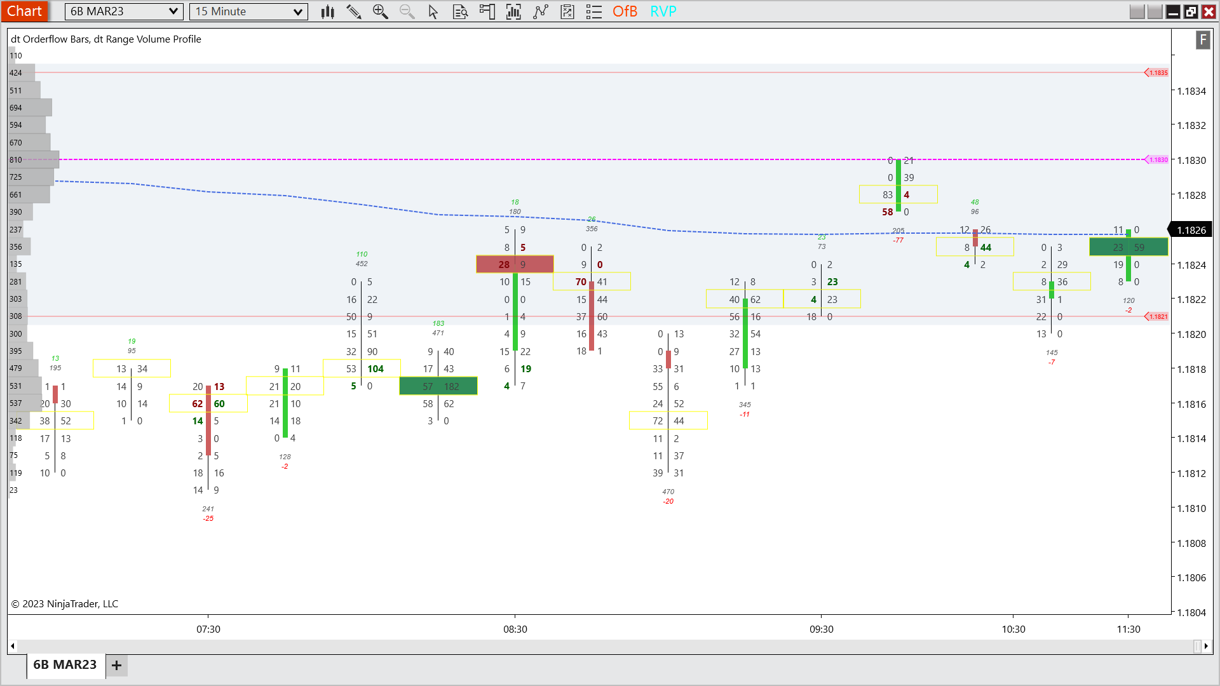This screenshot has height=686, width=1220.
Task: Toggle the OfB orderflow bars button
Action: [625, 11]
